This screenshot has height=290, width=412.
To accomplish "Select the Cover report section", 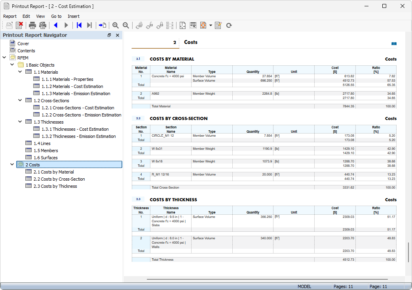I will tap(23, 43).
